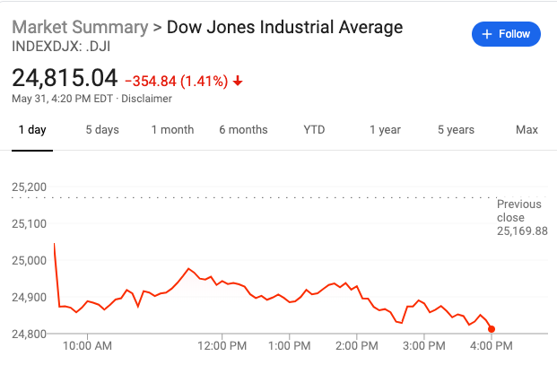557x365 pixels.
Task: Show the 1 month chart range
Action: tap(172, 130)
